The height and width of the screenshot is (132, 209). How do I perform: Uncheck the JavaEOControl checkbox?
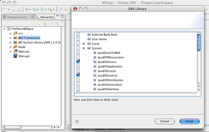78,75
